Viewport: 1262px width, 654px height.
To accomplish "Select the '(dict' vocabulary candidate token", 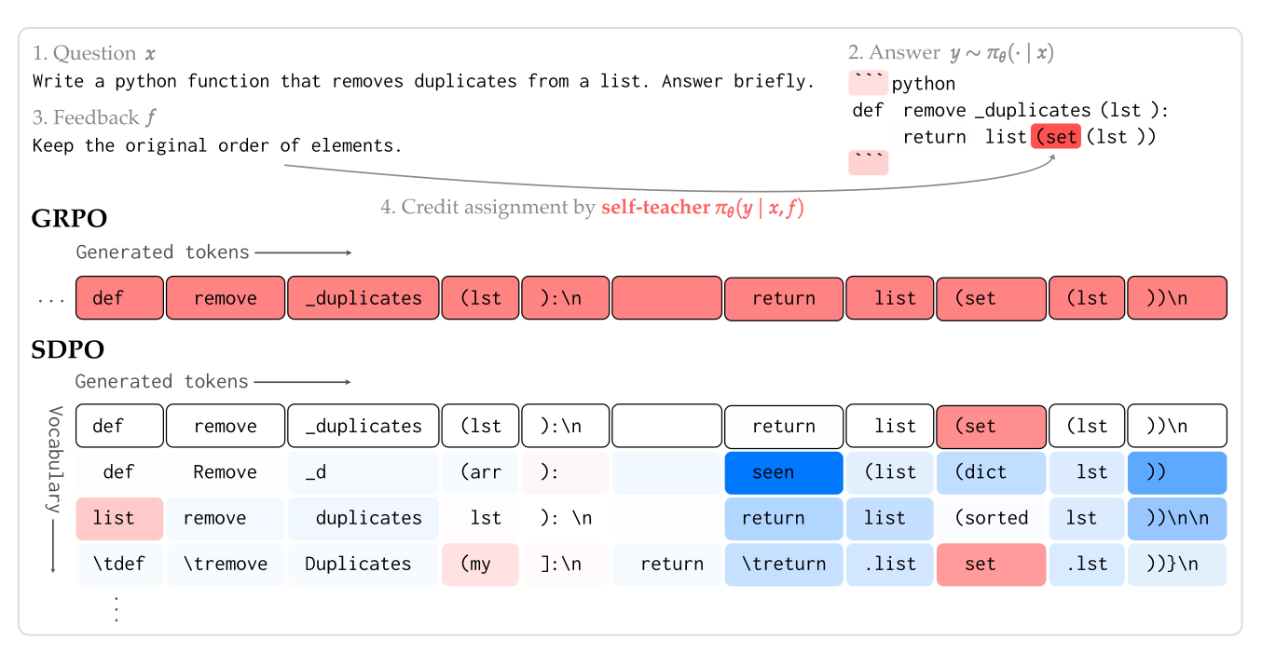I will pyautogui.click(x=991, y=472).
